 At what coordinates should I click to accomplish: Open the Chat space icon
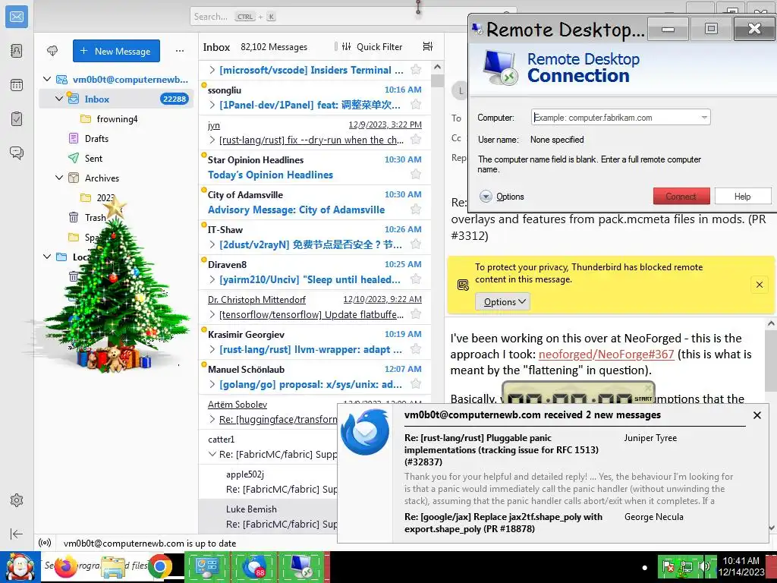coord(17,153)
